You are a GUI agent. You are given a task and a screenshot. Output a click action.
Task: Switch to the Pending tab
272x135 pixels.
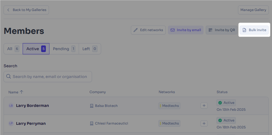click(64, 49)
